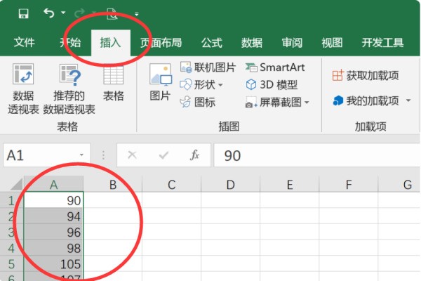Select column E header
The width and height of the screenshot is (421, 281).
pos(290,185)
